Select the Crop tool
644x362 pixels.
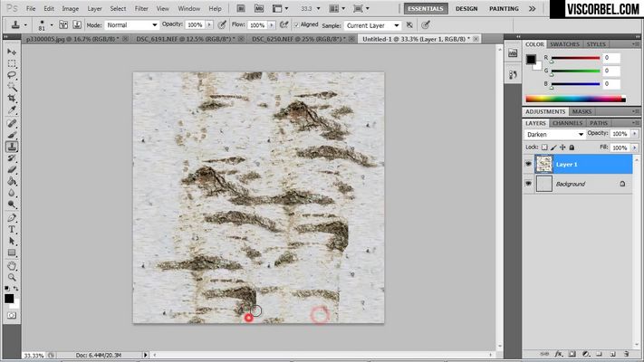[x=12, y=99]
